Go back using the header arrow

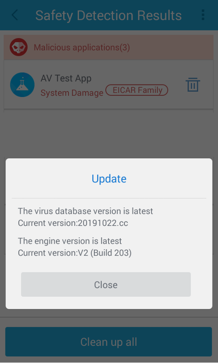(15, 15)
